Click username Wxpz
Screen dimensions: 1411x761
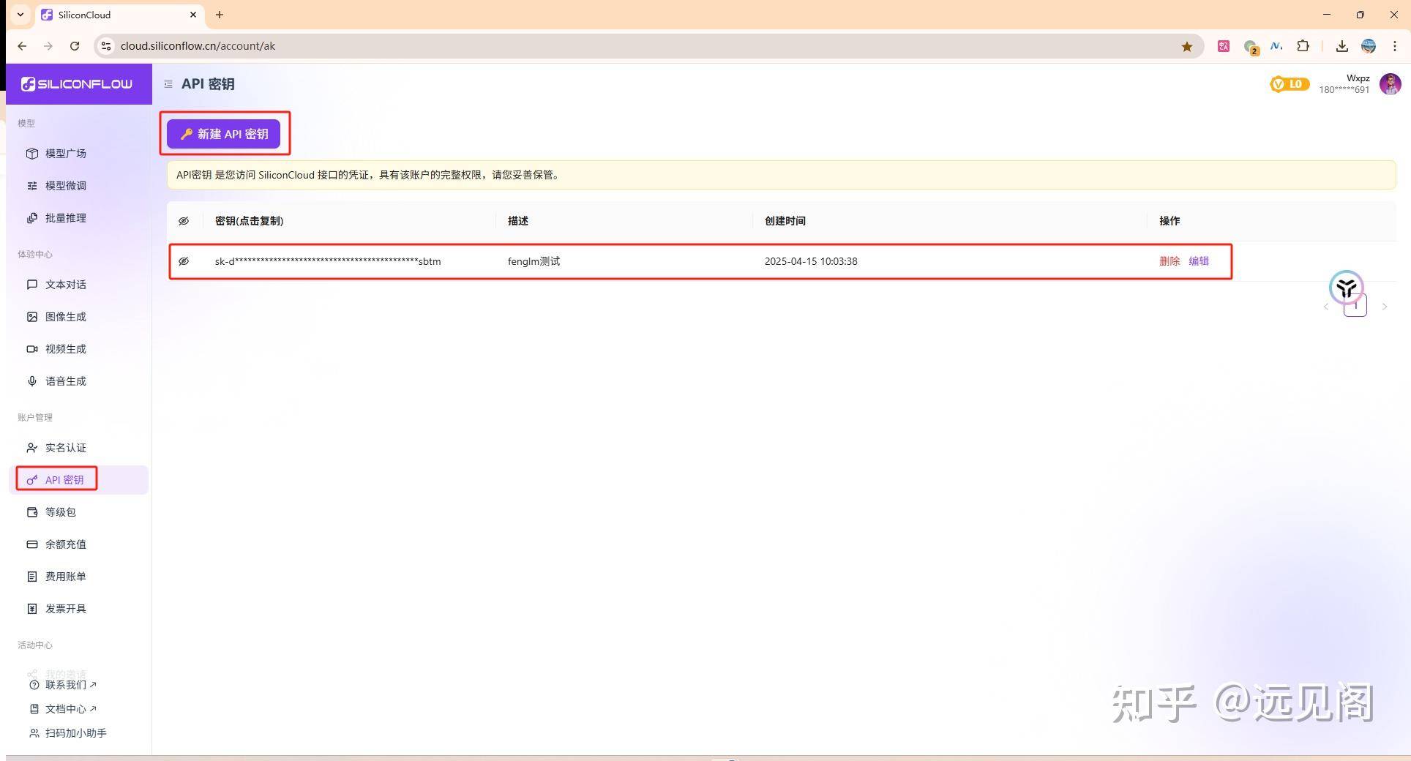coord(1358,78)
